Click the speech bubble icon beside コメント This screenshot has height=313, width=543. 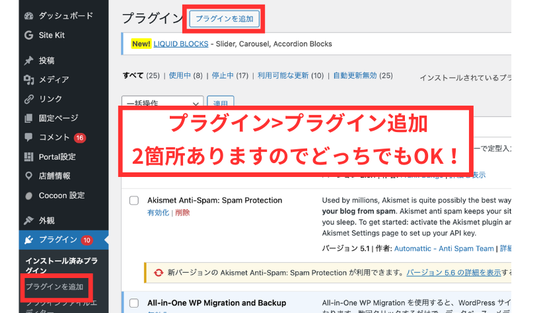point(29,137)
